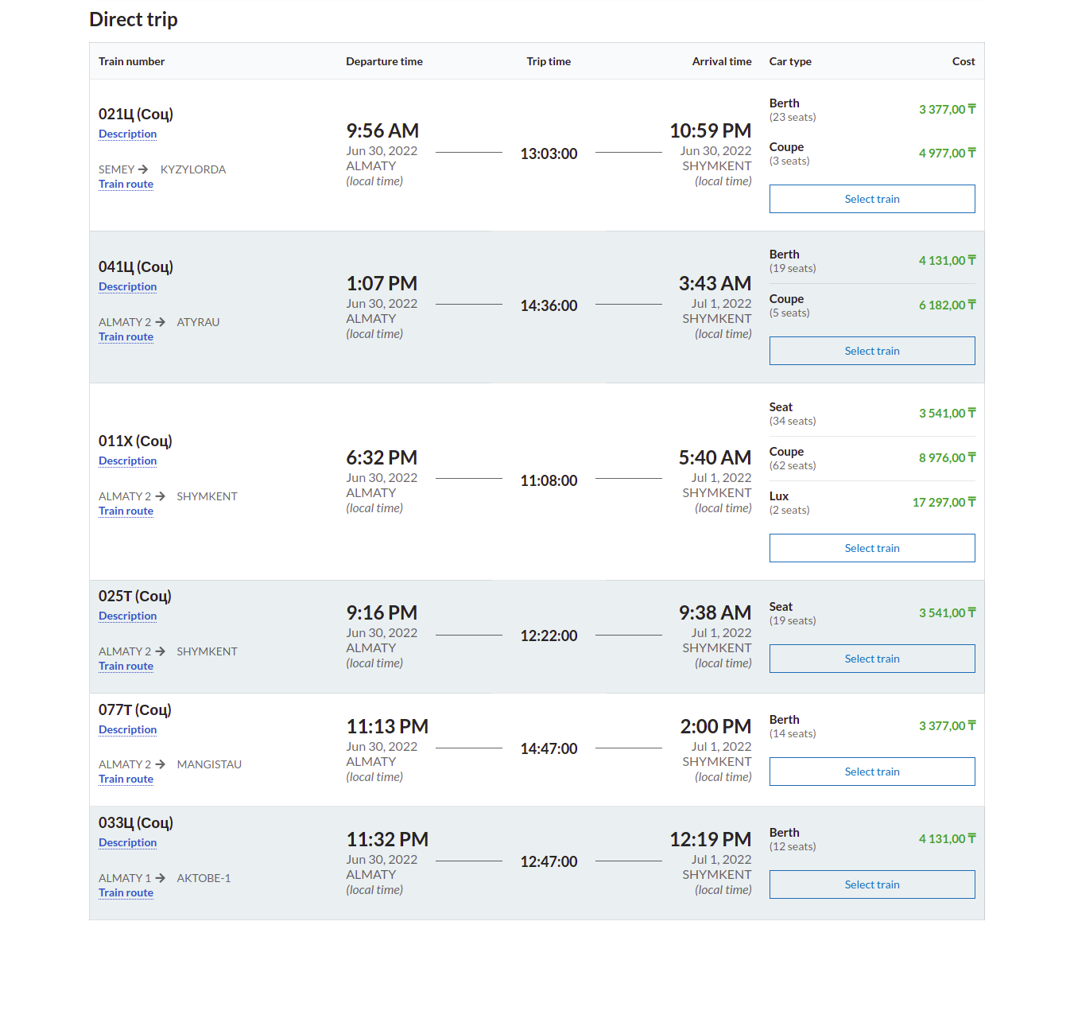Select train 077Т departing 11:13 PM

tap(871, 772)
